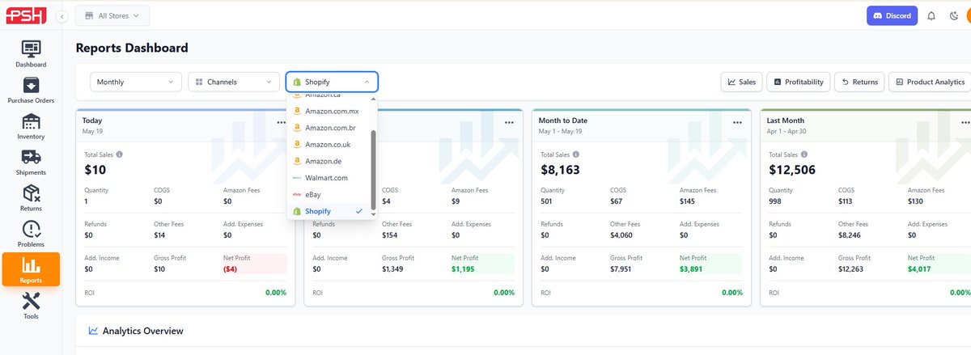Click the Analytics Overview heading
The width and height of the screenshot is (971, 355).
coord(142,331)
